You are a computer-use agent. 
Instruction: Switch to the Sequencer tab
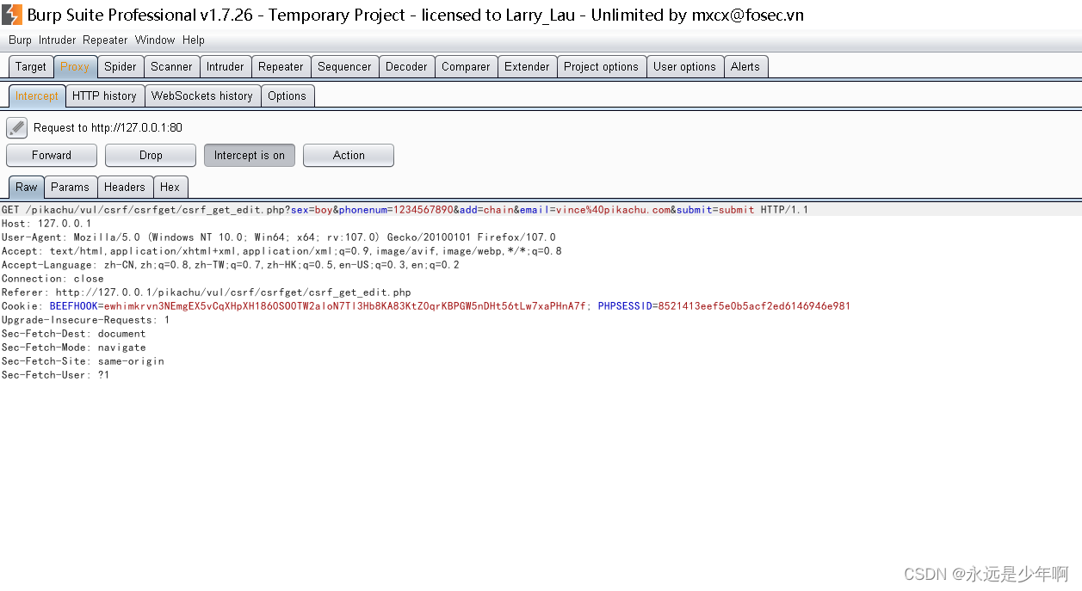(x=344, y=66)
